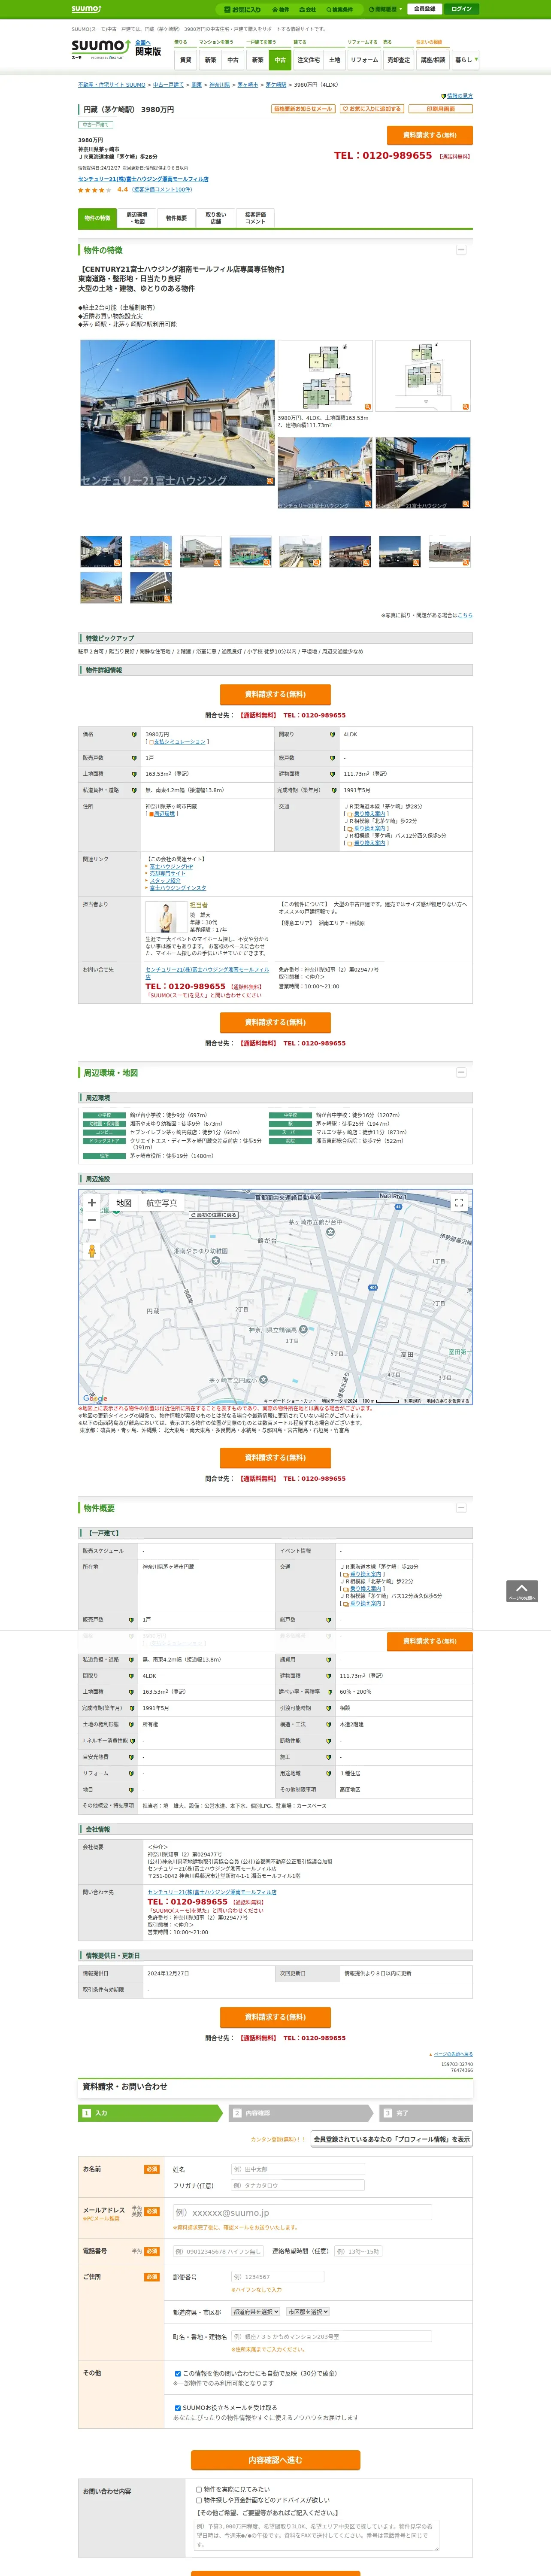Image resolution: width=551 pixels, height=2576 pixels.
Task: Open the 賃貸 navigation item
Action: pos(185,60)
